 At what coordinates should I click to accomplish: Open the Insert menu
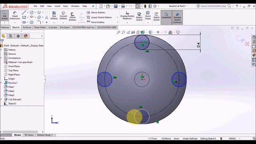coord(57,6)
